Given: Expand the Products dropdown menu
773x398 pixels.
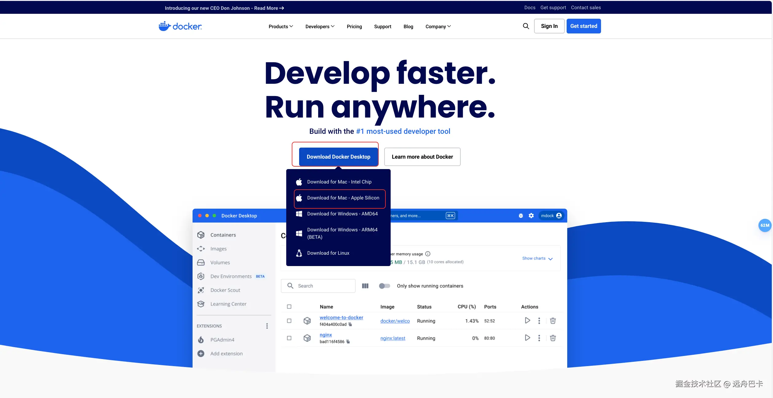Looking at the screenshot, I should [x=281, y=26].
